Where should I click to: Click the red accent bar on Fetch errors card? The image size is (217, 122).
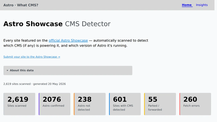(180, 104)
